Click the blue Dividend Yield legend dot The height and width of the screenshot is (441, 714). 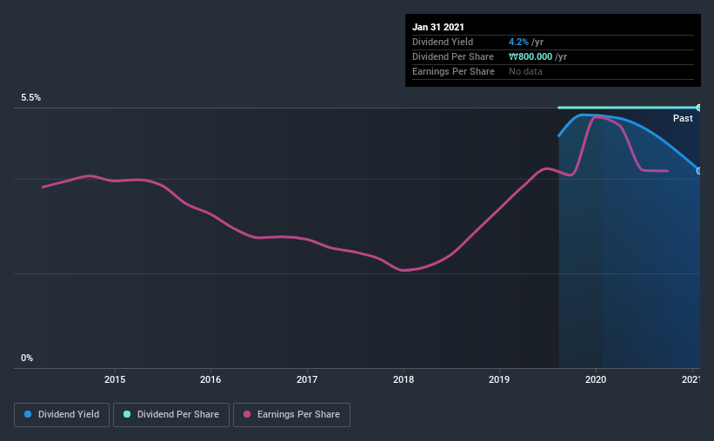28,414
